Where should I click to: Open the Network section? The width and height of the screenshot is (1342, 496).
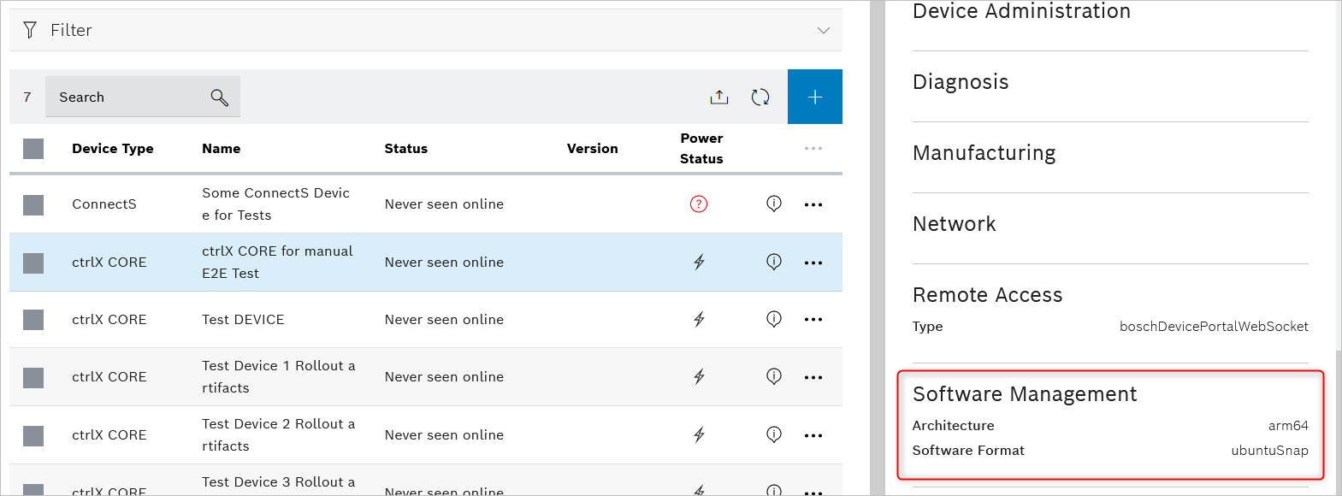pos(955,224)
